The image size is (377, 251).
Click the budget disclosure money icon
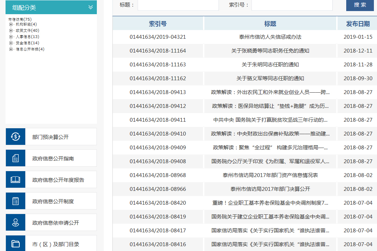[16, 137]
